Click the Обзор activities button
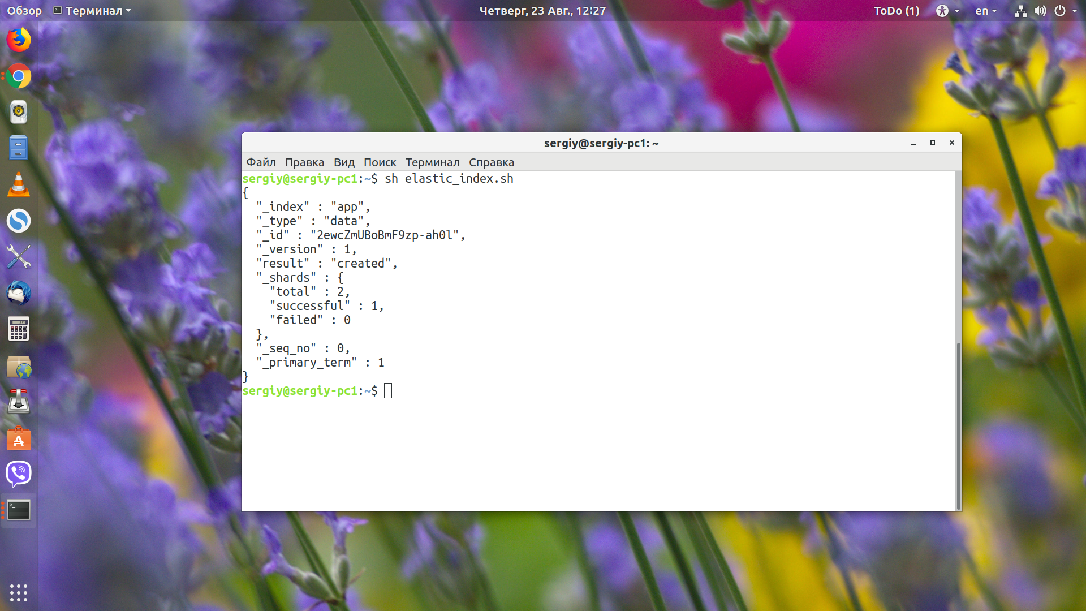The width and height of the screenshot is (1086, 611). coord(24,11)
